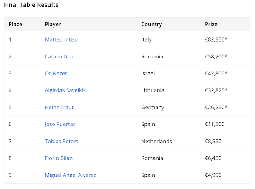Click the Player column header
Screen dimensions: 255x189
point(53,24)
